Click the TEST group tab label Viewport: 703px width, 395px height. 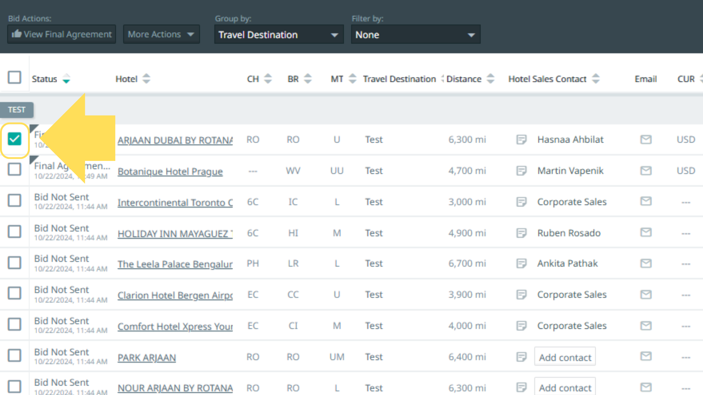click(16, 110)
